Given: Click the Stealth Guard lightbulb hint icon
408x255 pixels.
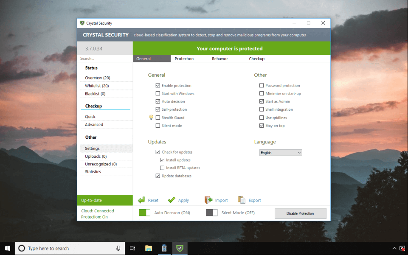Looking at the screenshot, I should [151, 117].
